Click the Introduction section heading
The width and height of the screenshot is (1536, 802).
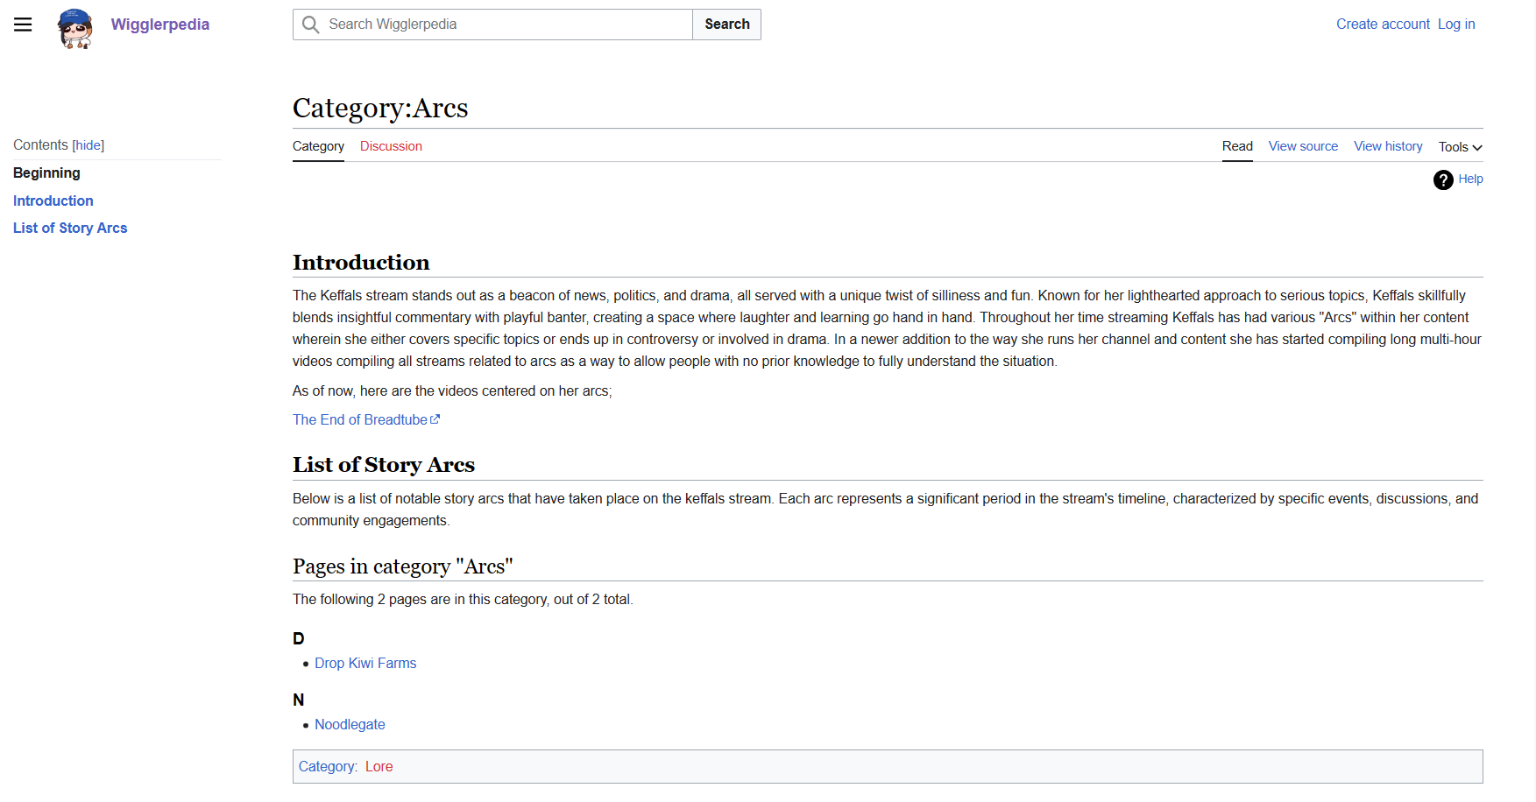coord(361,263)
